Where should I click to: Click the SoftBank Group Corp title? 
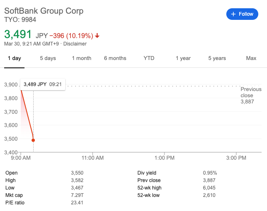pyautogui.click(x=44, y=11)
